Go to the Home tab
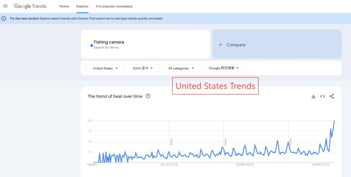 (x=64, y=6)
